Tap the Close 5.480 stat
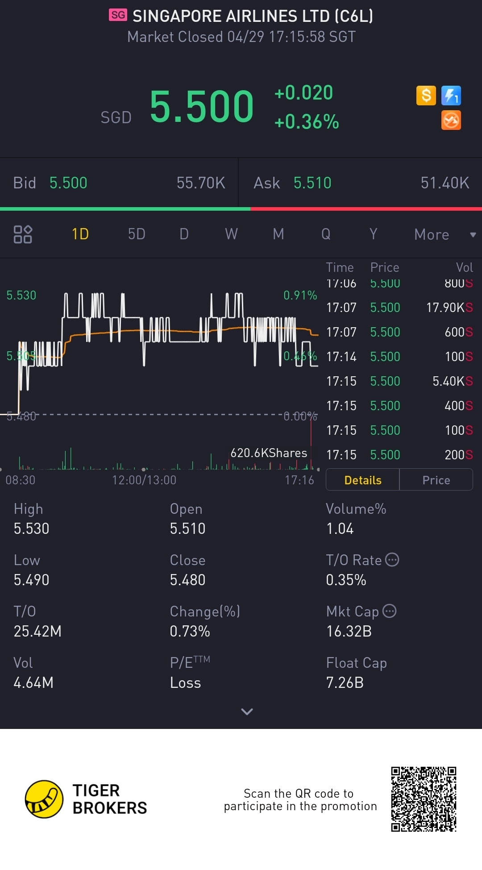This screenshot has height=870, width=482. [x=187, y=570]
